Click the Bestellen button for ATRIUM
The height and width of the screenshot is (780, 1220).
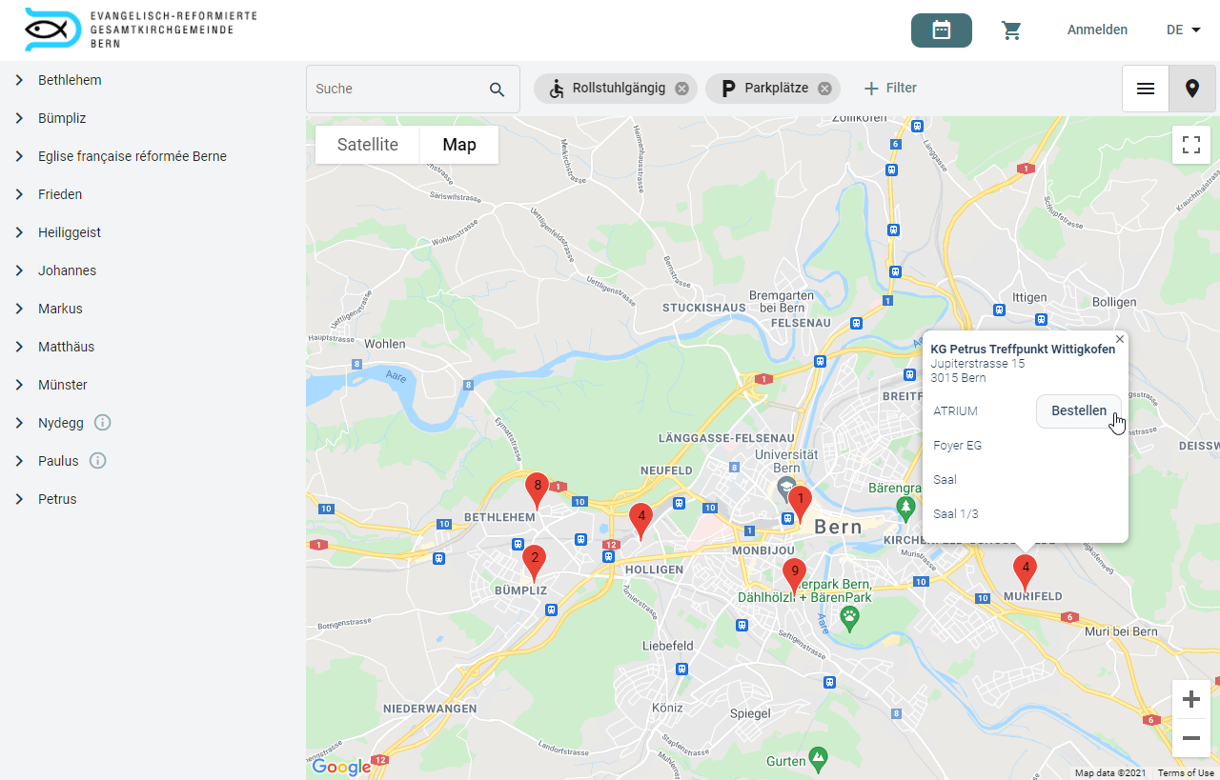1078,410
